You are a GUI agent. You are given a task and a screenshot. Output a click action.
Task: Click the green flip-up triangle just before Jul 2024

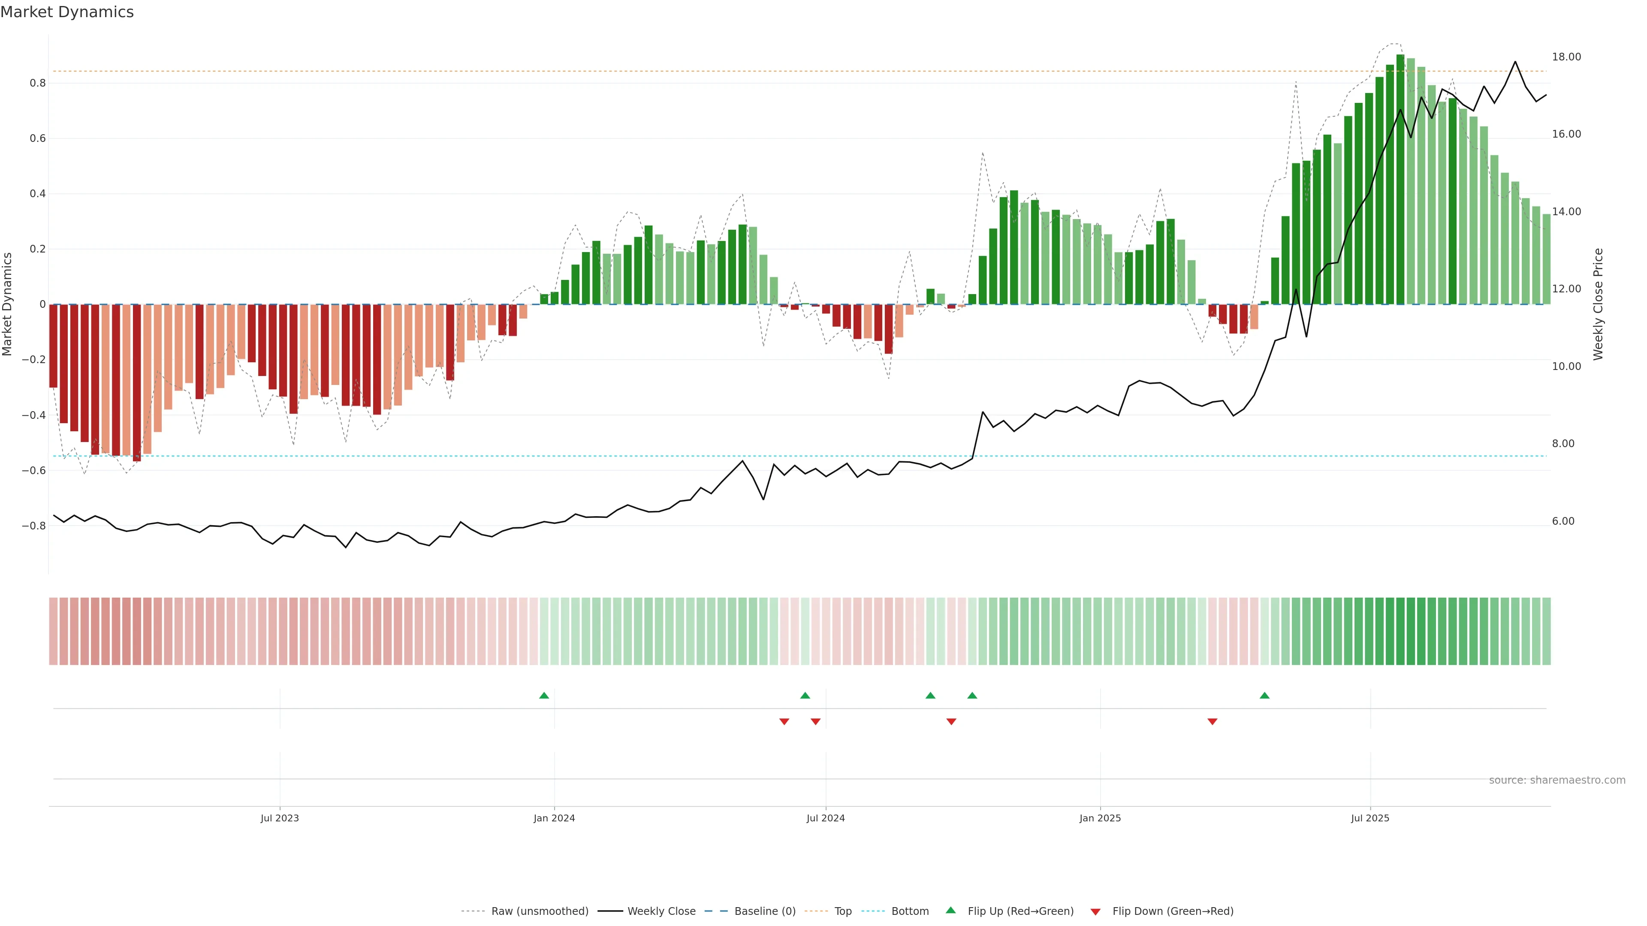pyautogui.click(x=805, y=695)
